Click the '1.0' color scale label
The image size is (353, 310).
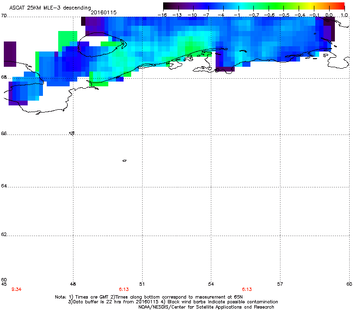tap(344, 15)
